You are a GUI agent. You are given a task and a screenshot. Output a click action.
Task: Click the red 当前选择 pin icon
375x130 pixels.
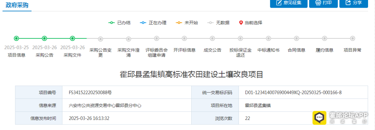[x=241, y=23]
